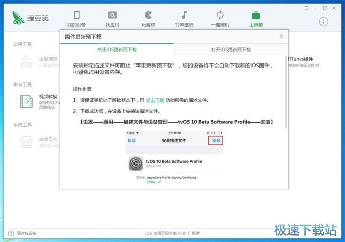Open the 视频转换 video convert icon
This screenshot has height=242, width=345.
(x=26, y=102)
